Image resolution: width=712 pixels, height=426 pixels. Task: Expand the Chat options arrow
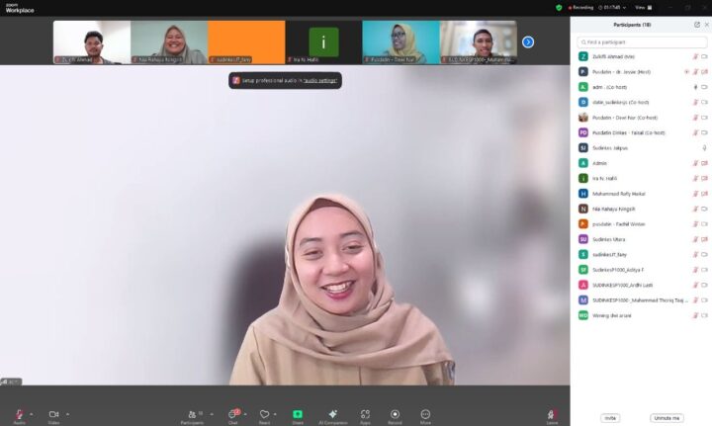pos(245,414)
